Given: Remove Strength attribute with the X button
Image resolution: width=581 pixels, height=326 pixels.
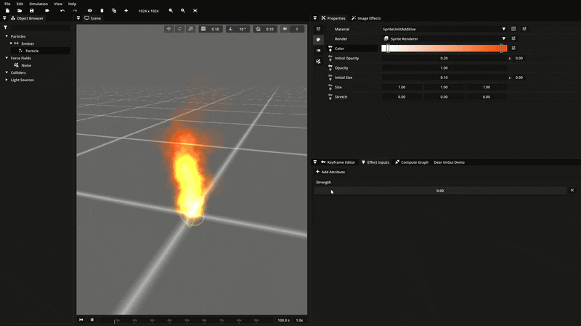Looking at the screenshot, I should point(572,191).
